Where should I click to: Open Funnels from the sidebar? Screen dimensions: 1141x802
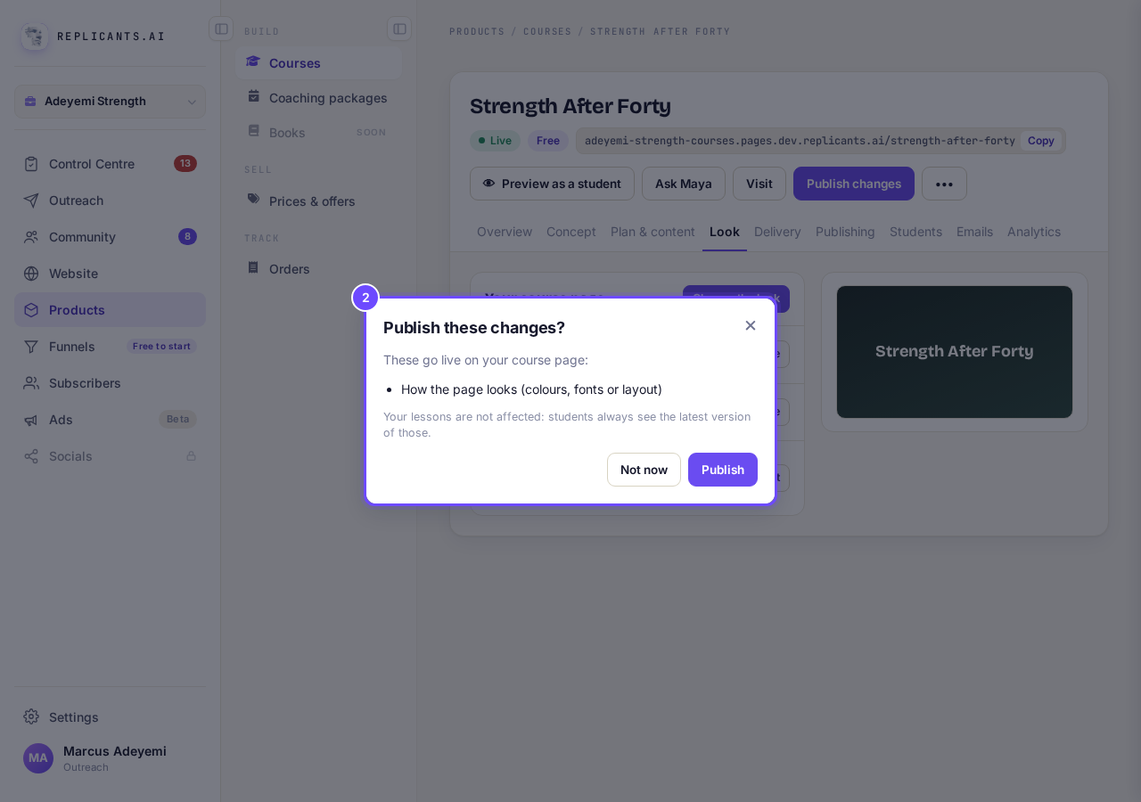coord(110,346)
